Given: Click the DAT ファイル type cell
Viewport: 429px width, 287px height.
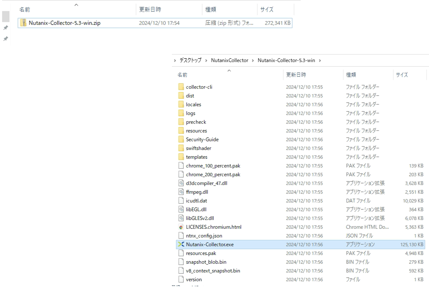Looking at the screenshot, I should point(358,201).
